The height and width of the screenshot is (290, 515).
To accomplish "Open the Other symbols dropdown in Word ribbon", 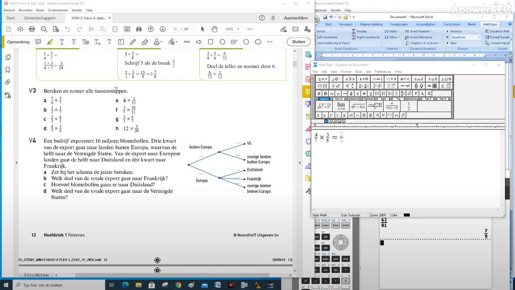I will [392, 37].
